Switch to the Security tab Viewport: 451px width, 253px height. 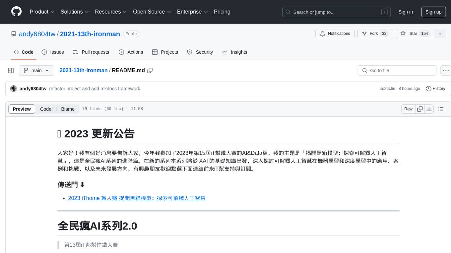click(x=200, y=52)
